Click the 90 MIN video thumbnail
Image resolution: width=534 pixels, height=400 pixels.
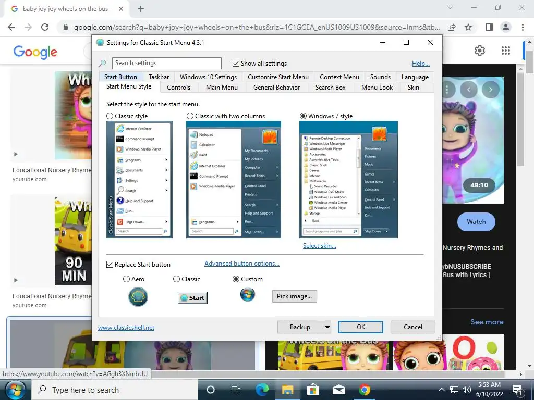pyautogui.click(x=73, y=241)
